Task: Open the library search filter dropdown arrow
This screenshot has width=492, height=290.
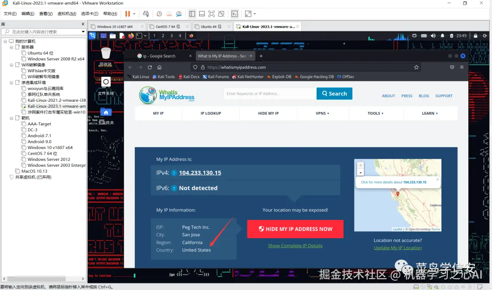Action: [83, 32]
